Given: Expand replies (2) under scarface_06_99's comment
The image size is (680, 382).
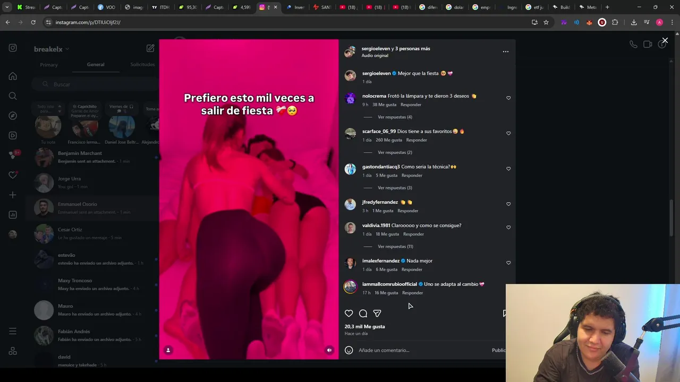Looking at the screenshot, I should pos(395,153).
